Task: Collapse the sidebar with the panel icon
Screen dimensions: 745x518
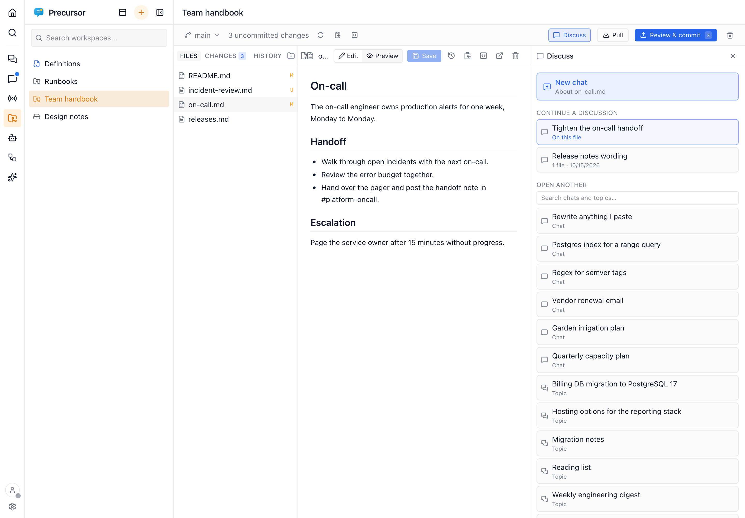Action: [160, 13]
